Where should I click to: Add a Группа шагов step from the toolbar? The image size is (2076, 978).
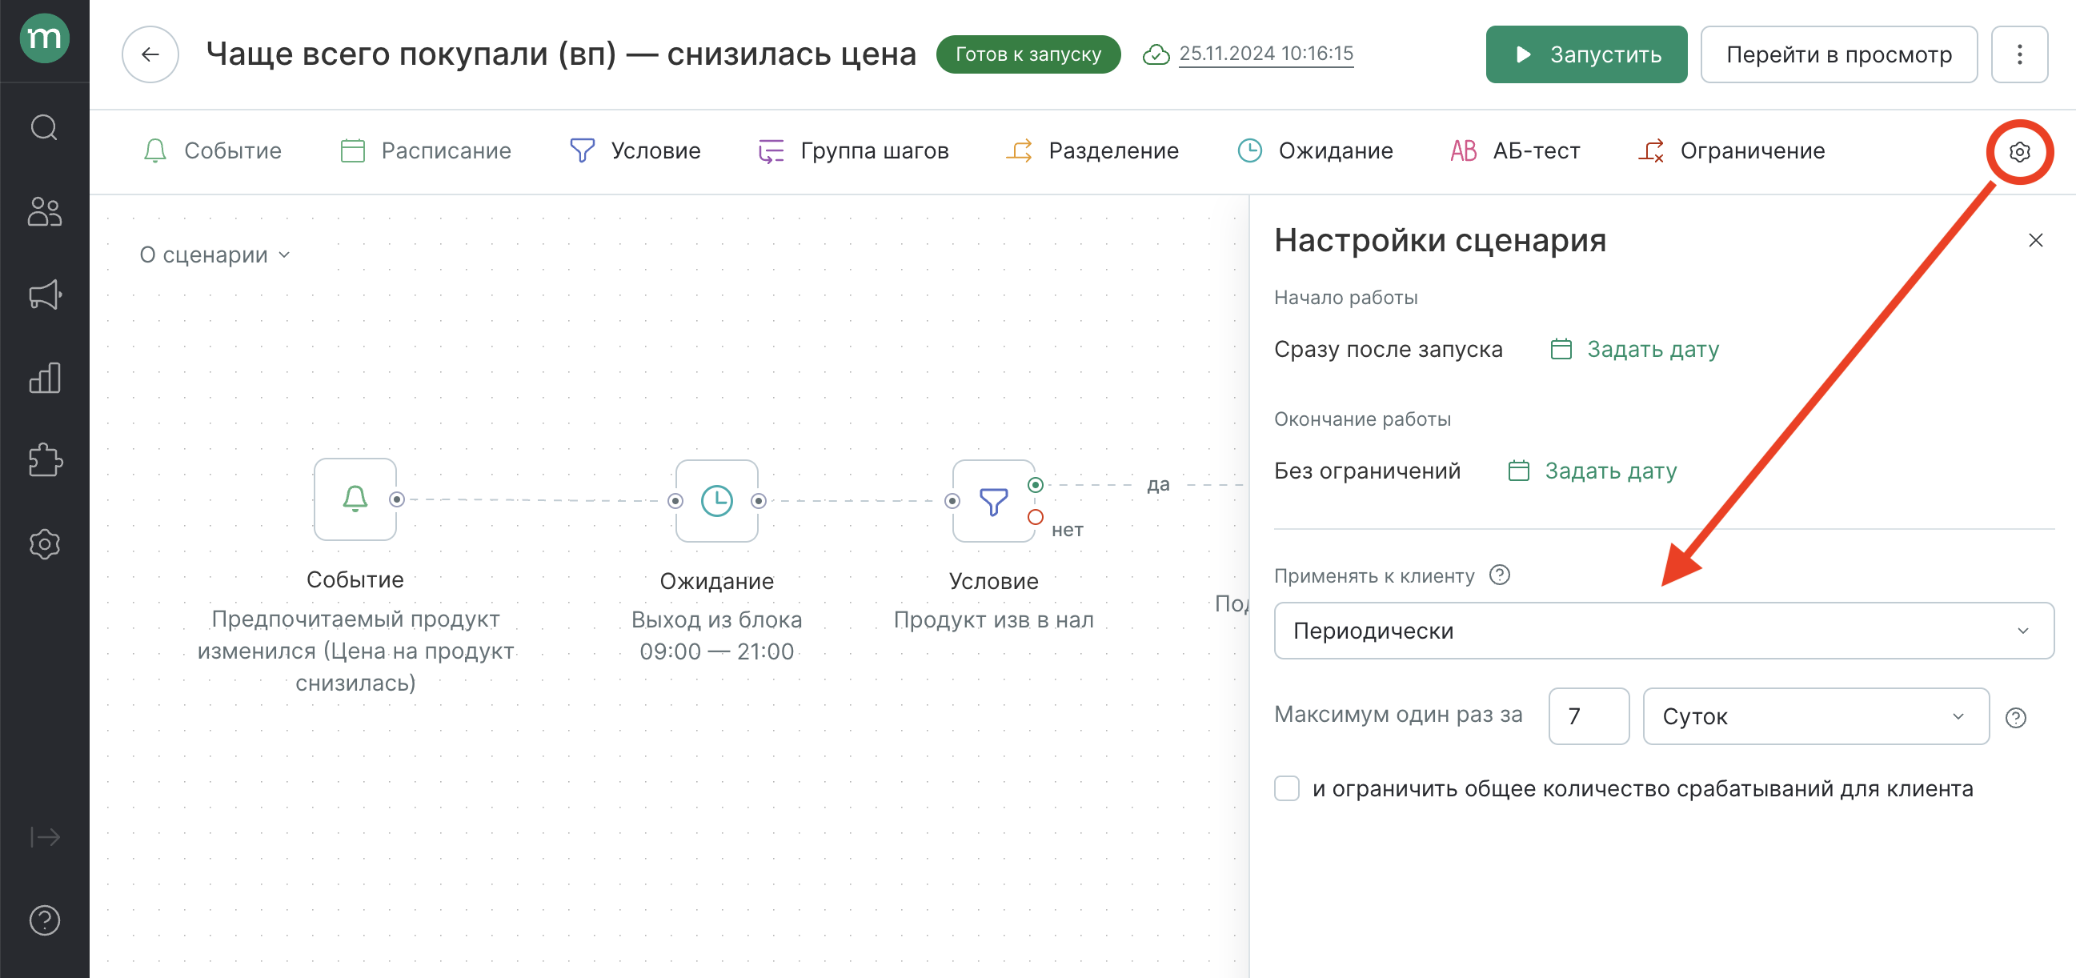853,150
